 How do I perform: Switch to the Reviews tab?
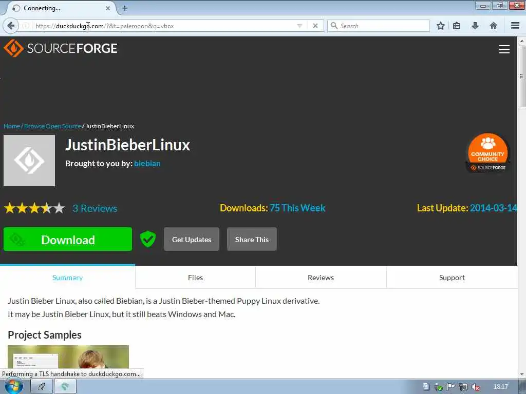321,278
